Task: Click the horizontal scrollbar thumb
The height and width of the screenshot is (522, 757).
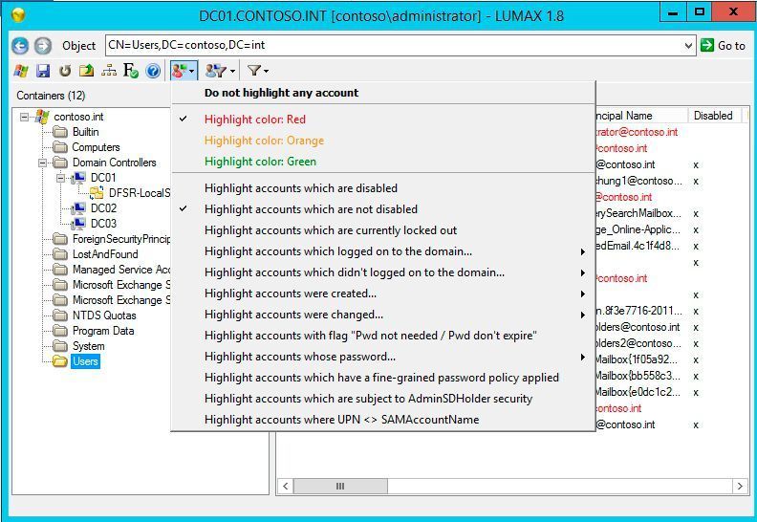Action: tap(340, 486)
